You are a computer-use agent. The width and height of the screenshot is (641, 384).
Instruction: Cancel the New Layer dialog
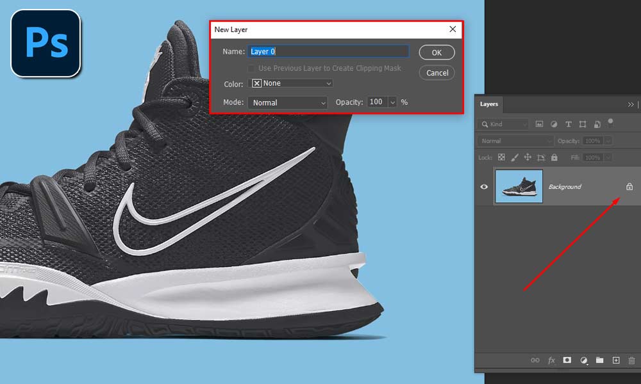pyautogui.click(x=437, y=73)
